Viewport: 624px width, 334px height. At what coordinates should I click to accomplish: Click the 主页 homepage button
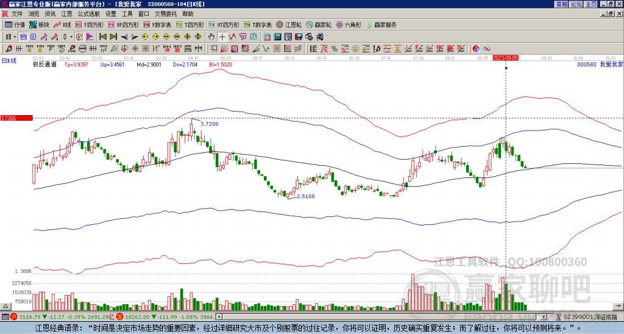591,4
